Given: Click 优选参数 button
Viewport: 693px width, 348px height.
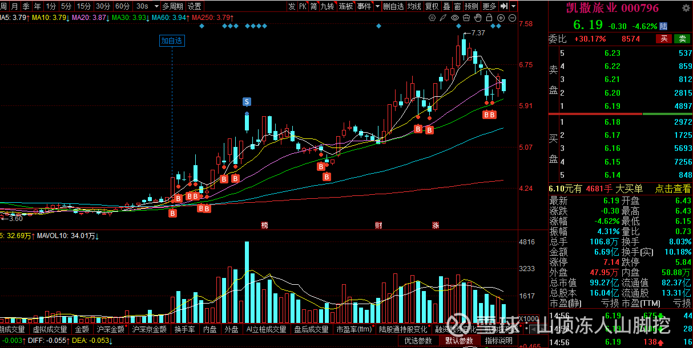Looking at the screenshot, I should tap(418, 341).
